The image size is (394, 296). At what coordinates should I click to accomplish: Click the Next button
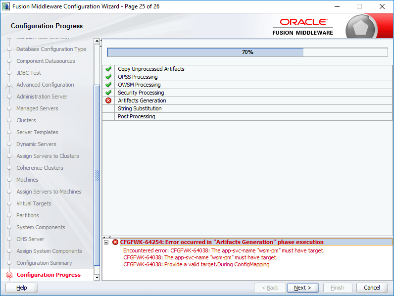click(303, 288)
